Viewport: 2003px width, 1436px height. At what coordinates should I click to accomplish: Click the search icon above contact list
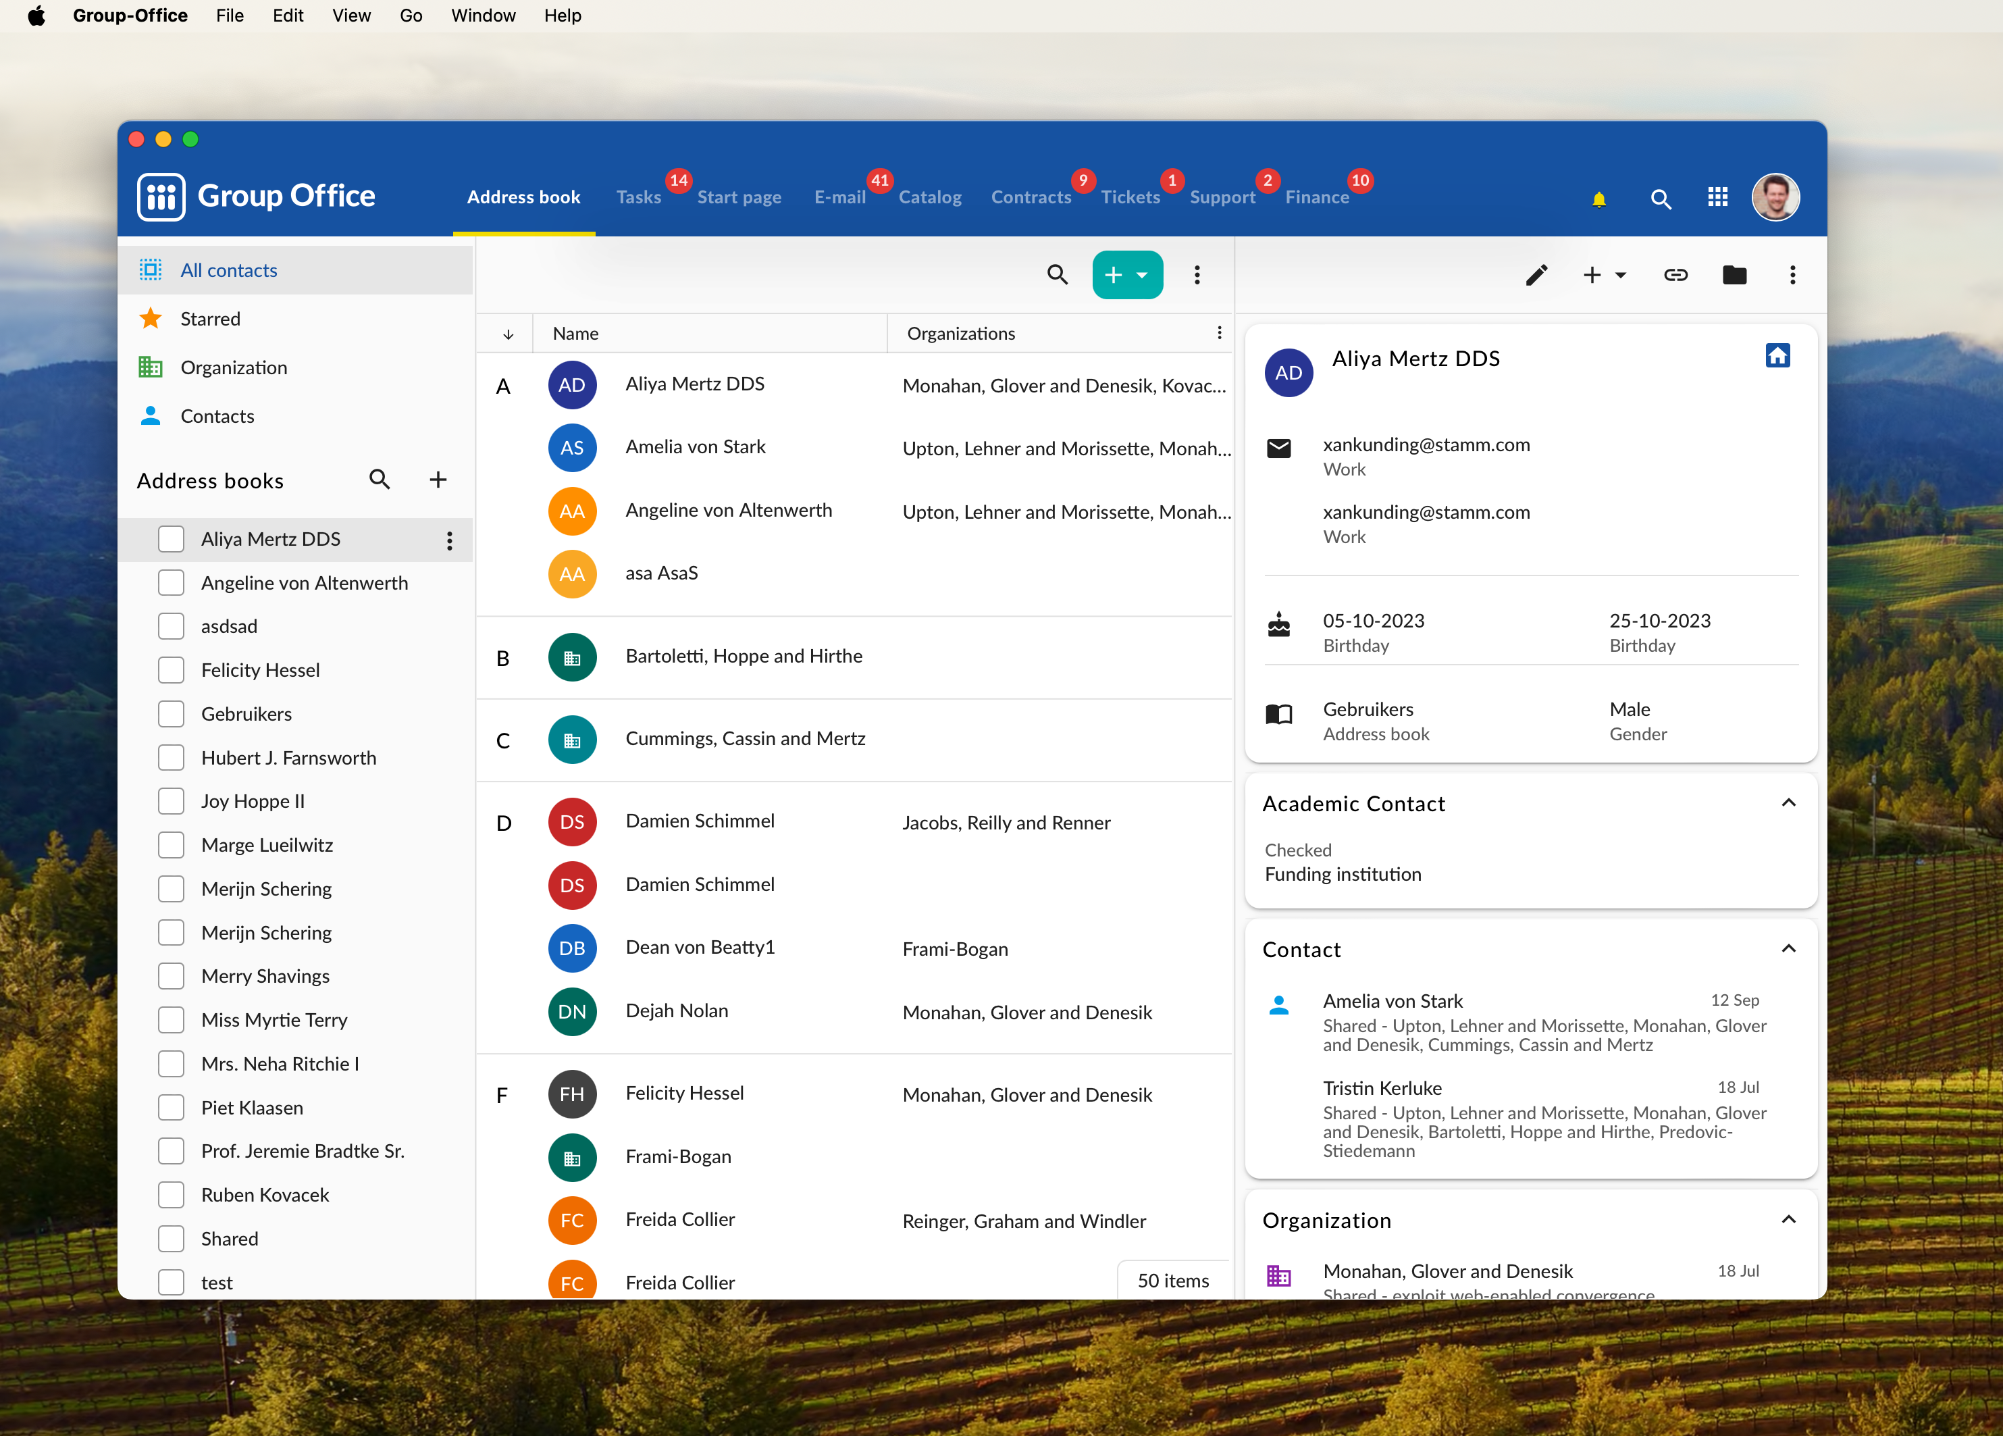pyautogui.click(x=1057, y=275)
